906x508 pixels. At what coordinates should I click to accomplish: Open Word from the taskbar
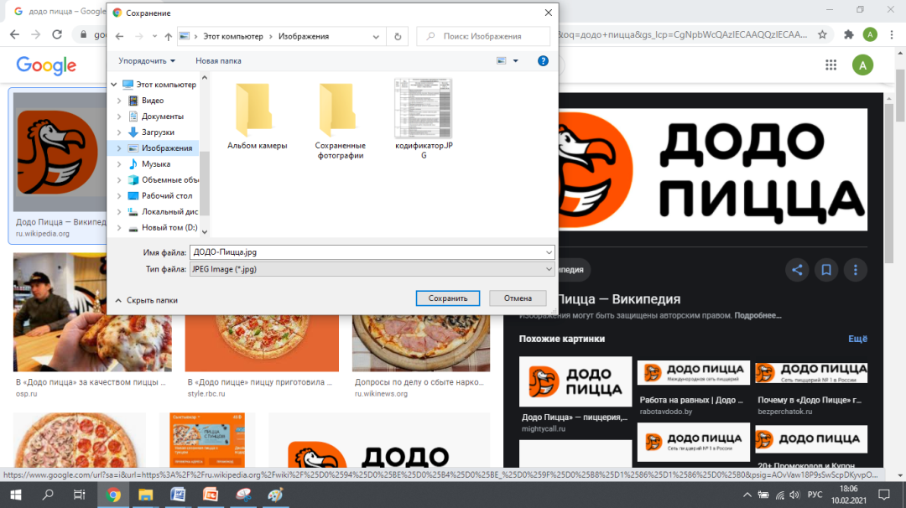click(x=178, y=495)
